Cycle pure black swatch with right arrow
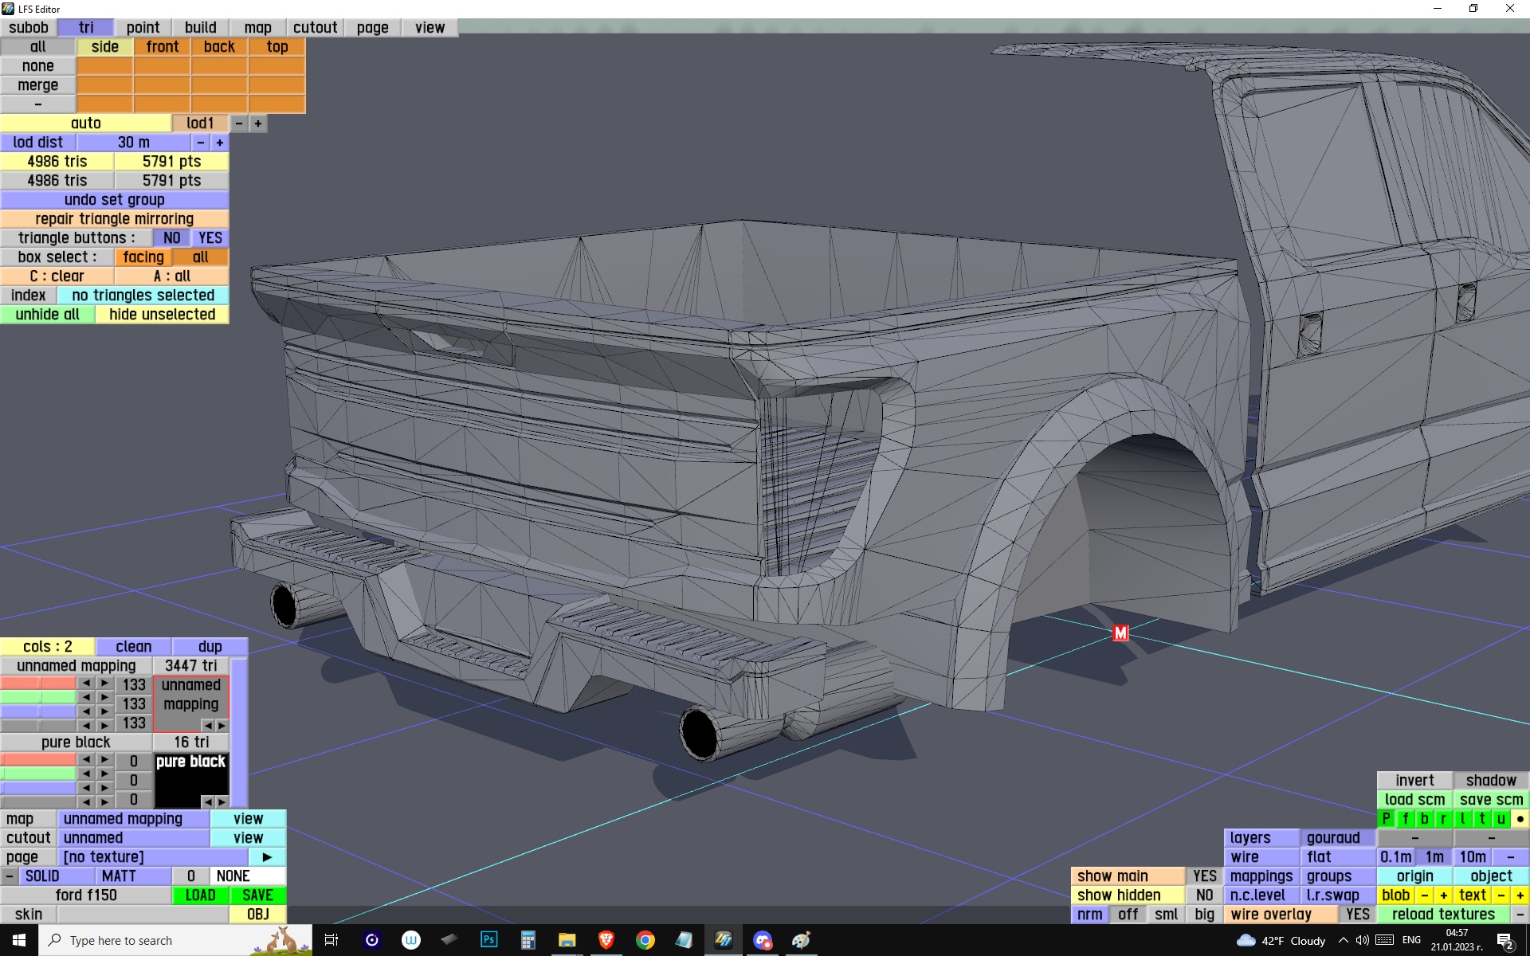1530x956 pixels. (222, 801)
